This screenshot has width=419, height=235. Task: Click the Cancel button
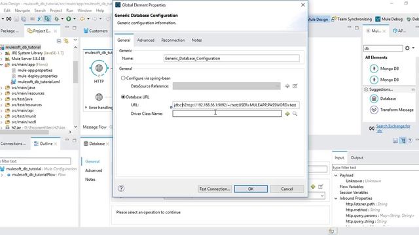pos(287,189)
